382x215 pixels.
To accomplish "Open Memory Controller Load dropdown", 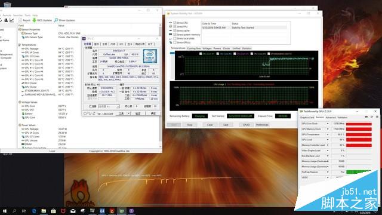I will point(328,145).
